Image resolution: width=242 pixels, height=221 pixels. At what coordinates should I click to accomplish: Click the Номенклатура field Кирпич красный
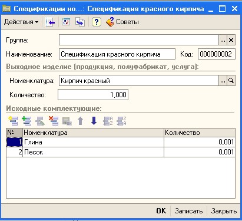tap(139, 81)
